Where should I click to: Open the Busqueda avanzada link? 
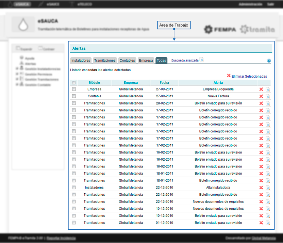[185, 60]
